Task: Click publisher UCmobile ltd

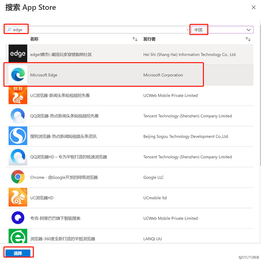Action: pyautogui.click(x=155, y=198)
